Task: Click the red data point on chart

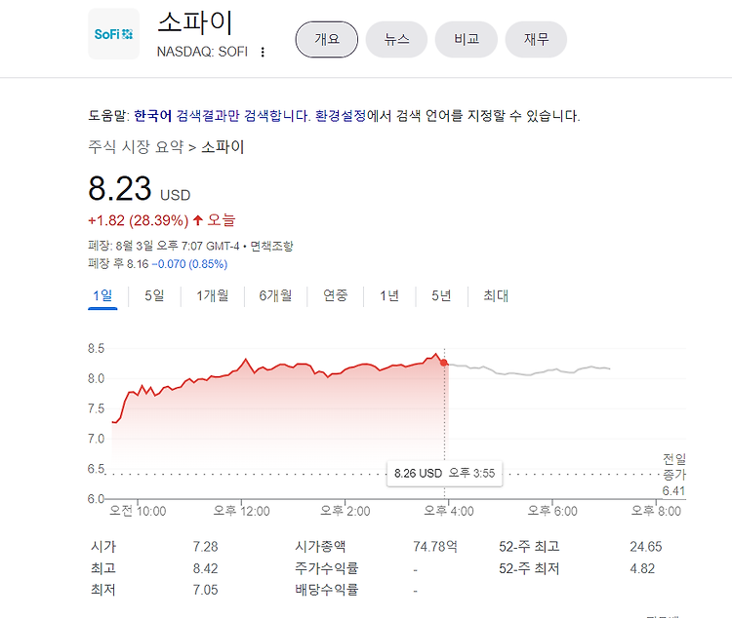Action: click(443, 363)
